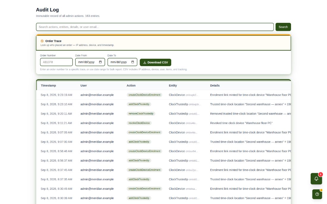Click the timestamp Sep 8, 2026, 8:56:46 AM
Viewport: 327px width, 204px height.
click(56, 151)
